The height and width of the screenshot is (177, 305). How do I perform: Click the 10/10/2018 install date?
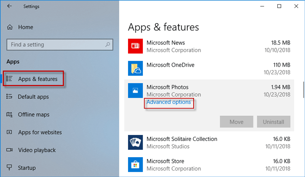pos(277,50)
